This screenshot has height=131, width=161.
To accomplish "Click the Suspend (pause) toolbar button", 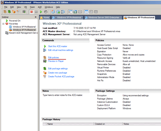I will 36,12.
